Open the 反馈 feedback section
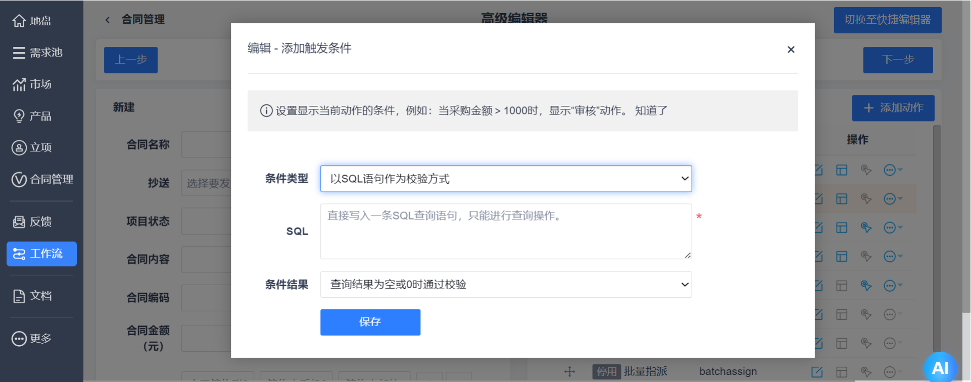Image resolution: width=971 pixels, height=382 pixels. click(32, 222)
